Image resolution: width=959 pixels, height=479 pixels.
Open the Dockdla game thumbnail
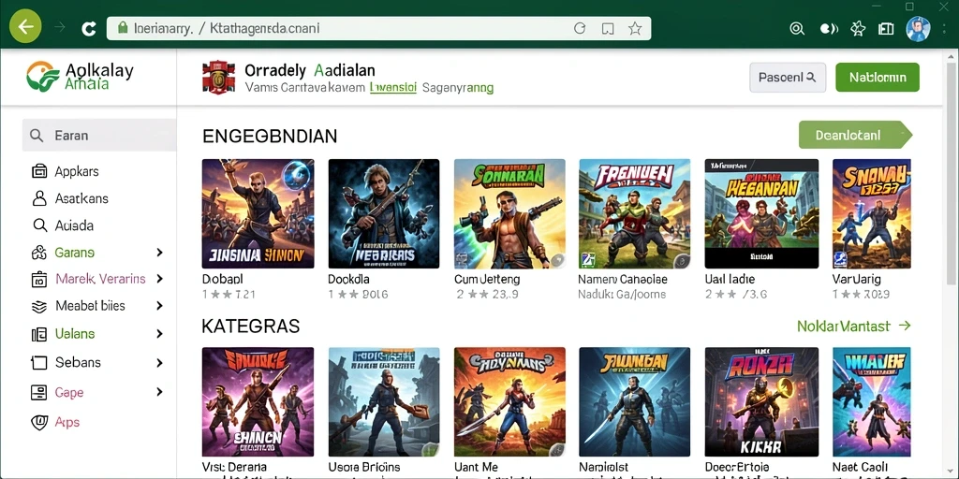click(383, 214)
